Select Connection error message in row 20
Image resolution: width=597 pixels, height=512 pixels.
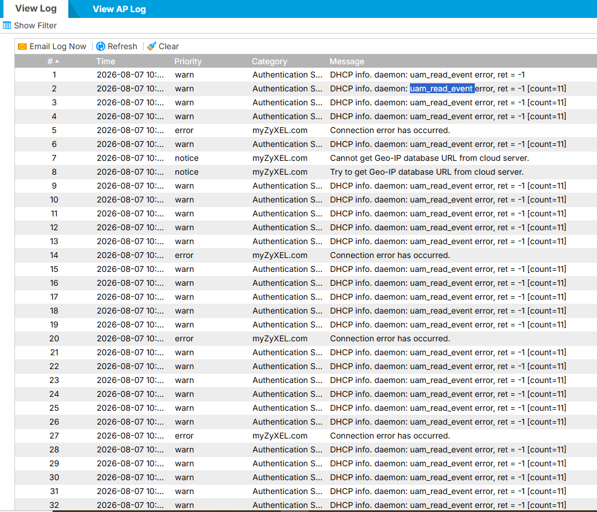(390, 338)
